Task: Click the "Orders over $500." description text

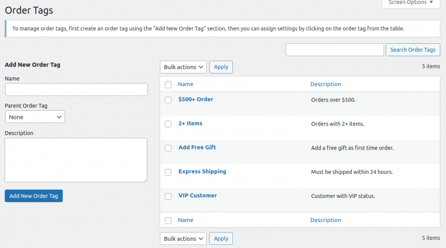Action: 333,100
